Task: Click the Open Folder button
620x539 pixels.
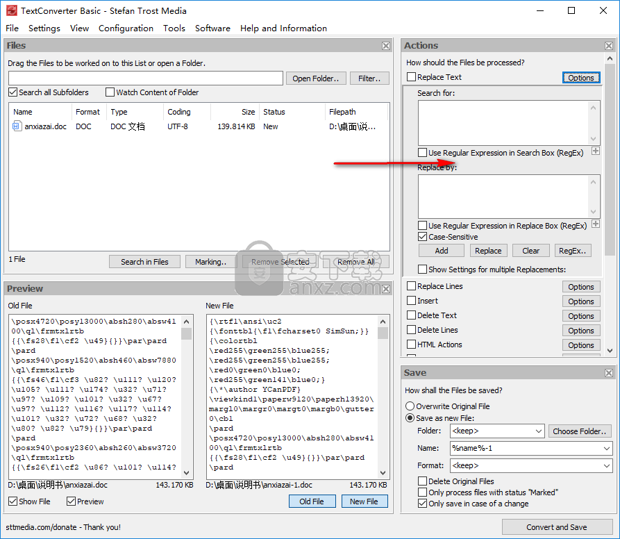Action: (x=316, y=78)
